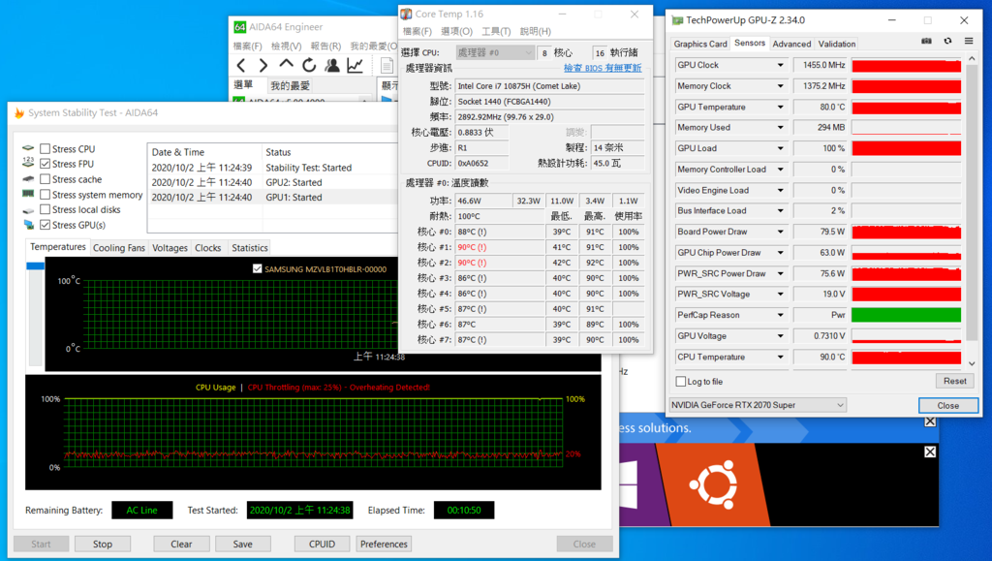
Task: Switch to Clocks tab
Action: [x=207, y=248]
